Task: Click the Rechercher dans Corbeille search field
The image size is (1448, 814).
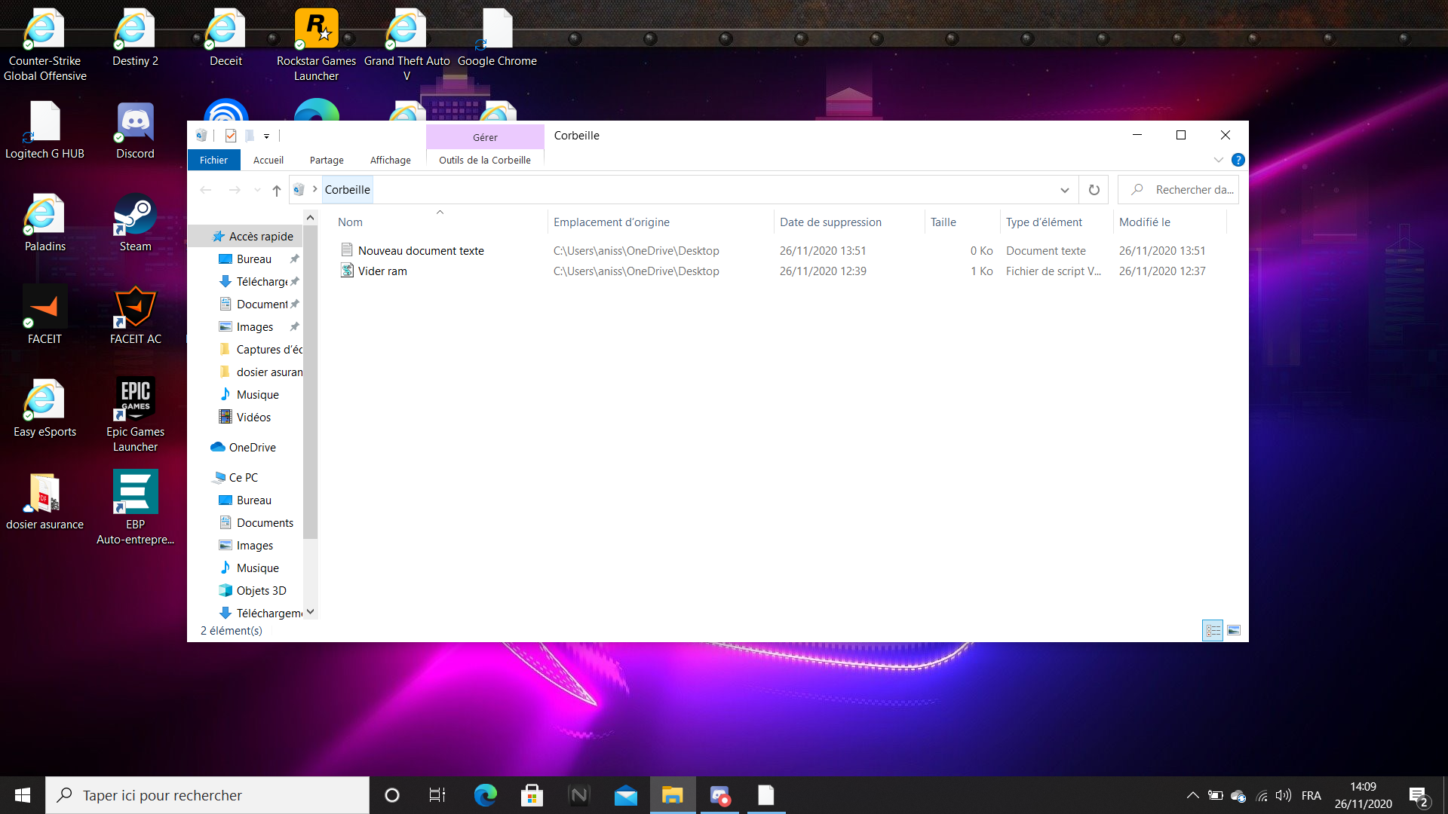Action: click(x=1179, y=190)
